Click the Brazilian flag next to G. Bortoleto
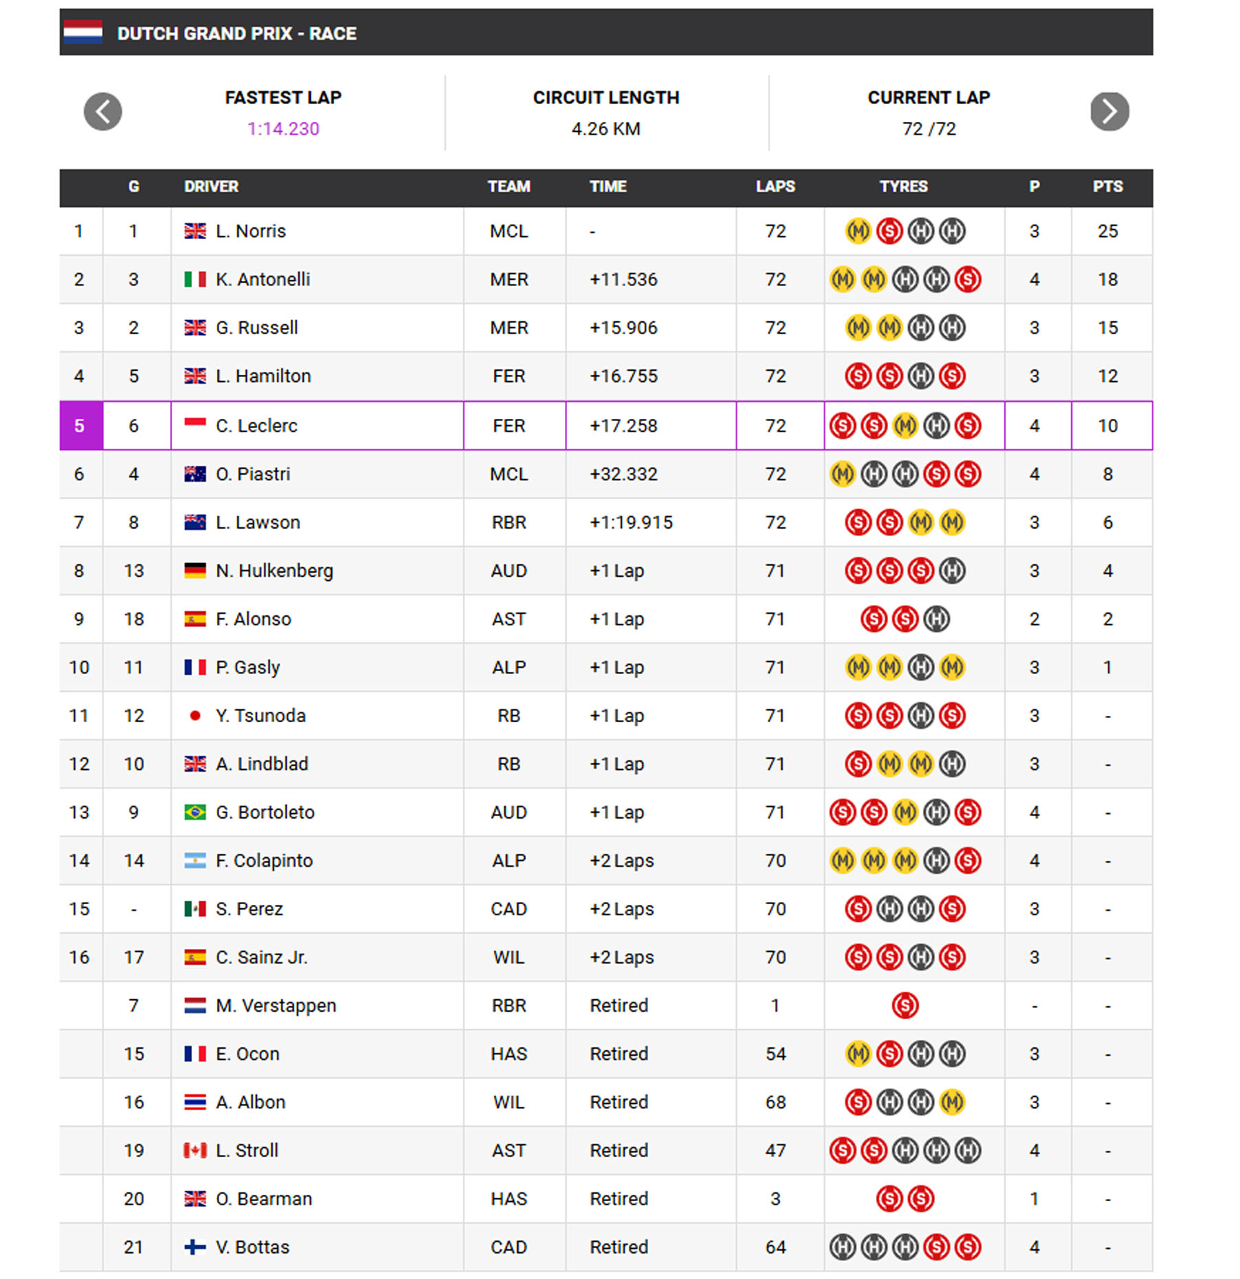The image size is (1240, 1279). click(x=195, y=812)
